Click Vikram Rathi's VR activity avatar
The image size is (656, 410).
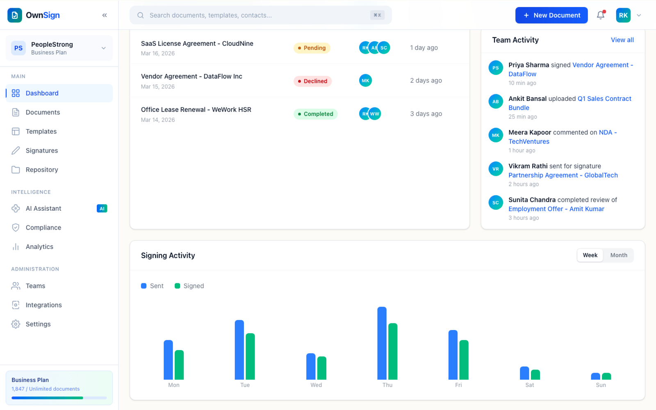click(496, 169)
